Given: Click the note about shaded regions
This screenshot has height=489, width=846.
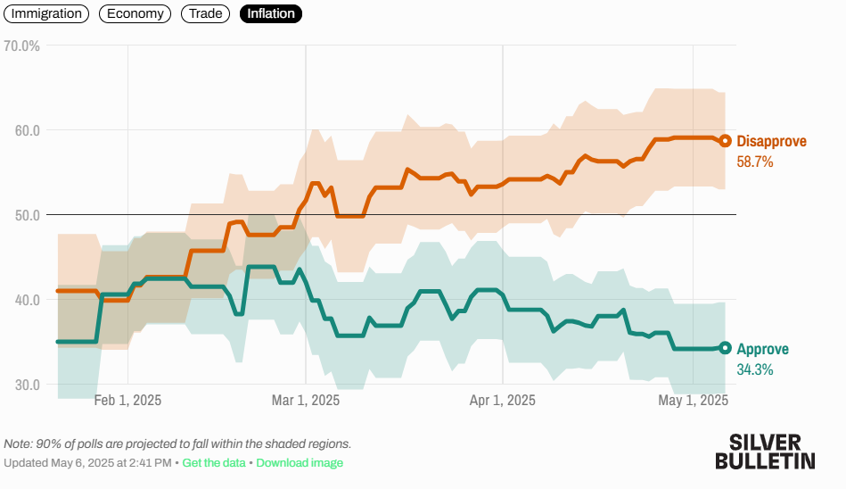Looking at the screenshot, I should point(177,443).
